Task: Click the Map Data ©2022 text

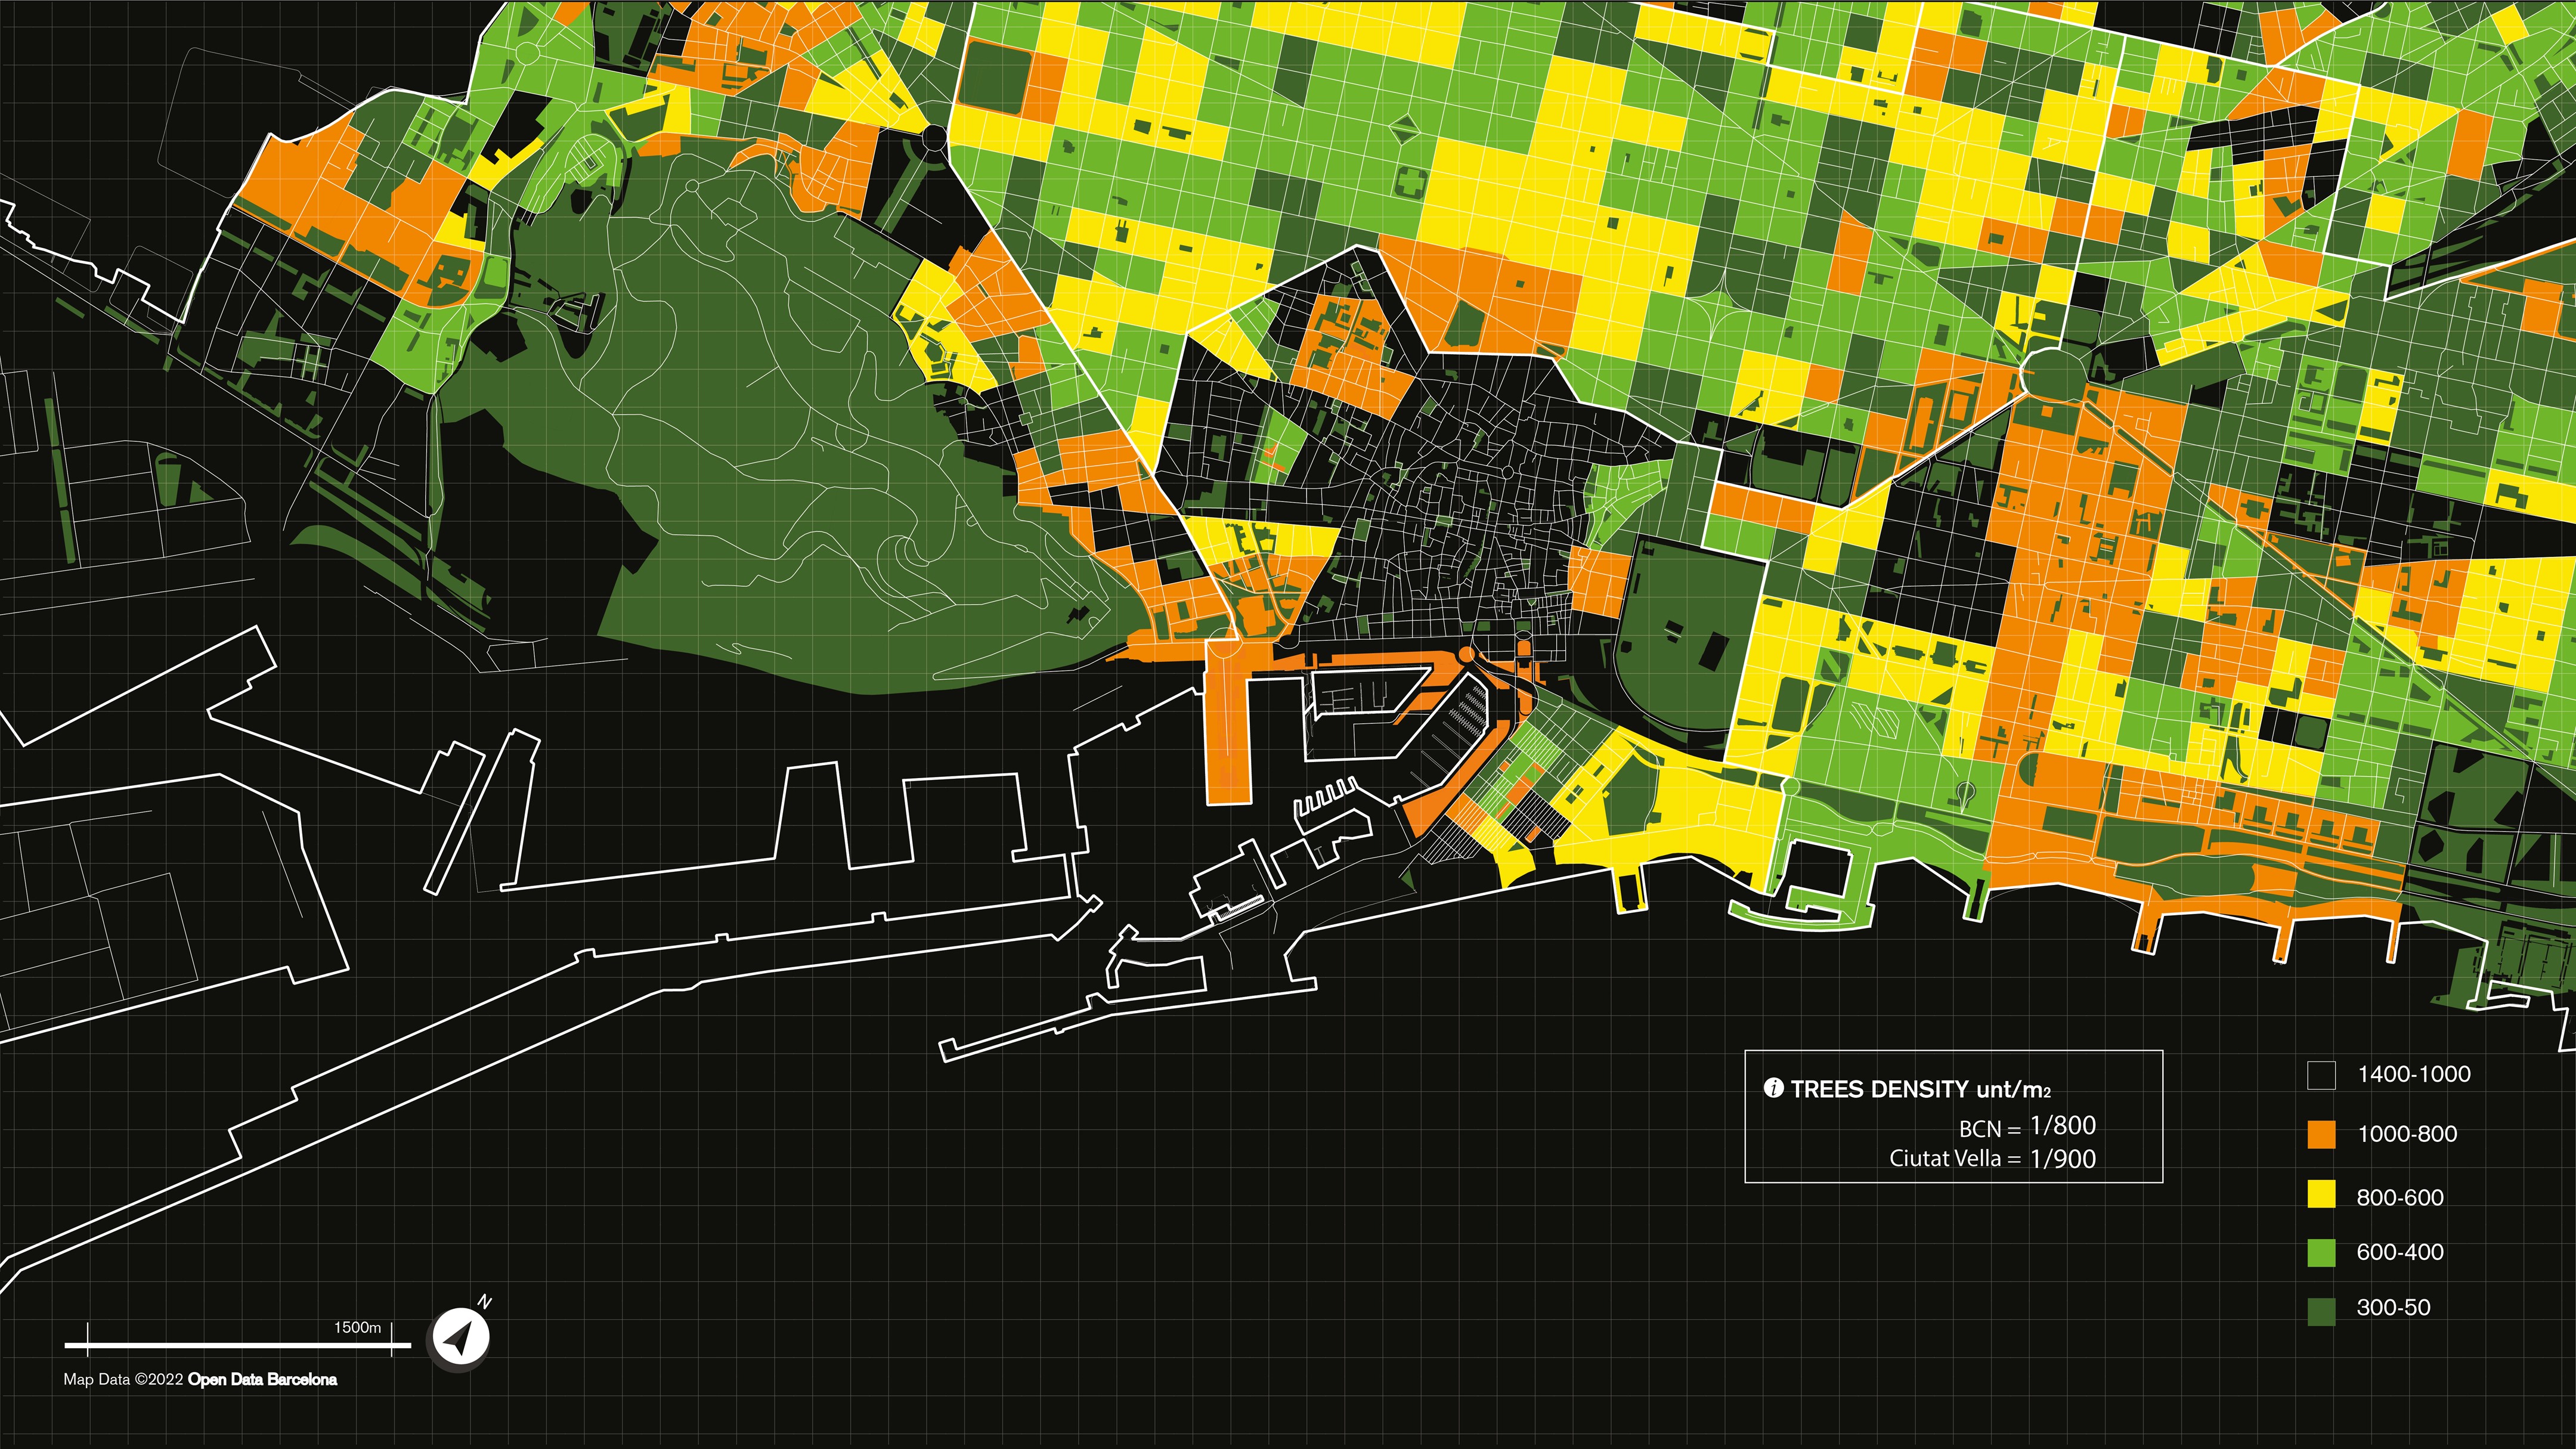Action: 124,1379
